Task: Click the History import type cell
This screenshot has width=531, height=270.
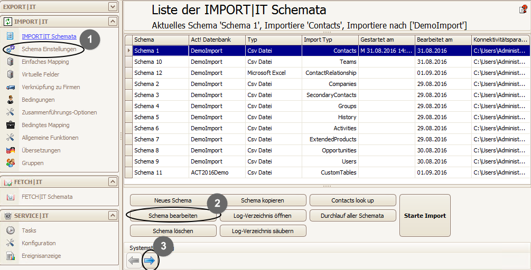Action: coord(330,117)
